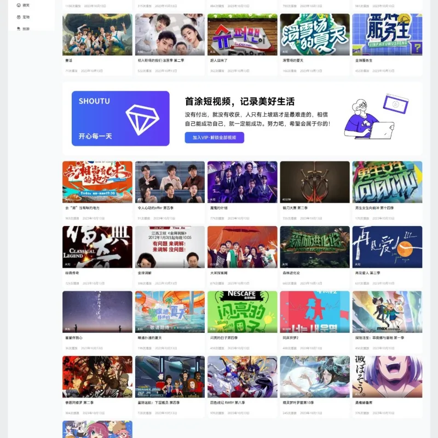Screen dimensions: 438x438
Task: Open the purple-haired anime thumbnail with 滅ぼそう text
Action: pos(387,377)
